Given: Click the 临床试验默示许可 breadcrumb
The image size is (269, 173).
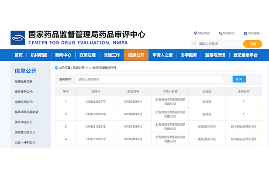Looking at the screenshot, I should [104, 68].
